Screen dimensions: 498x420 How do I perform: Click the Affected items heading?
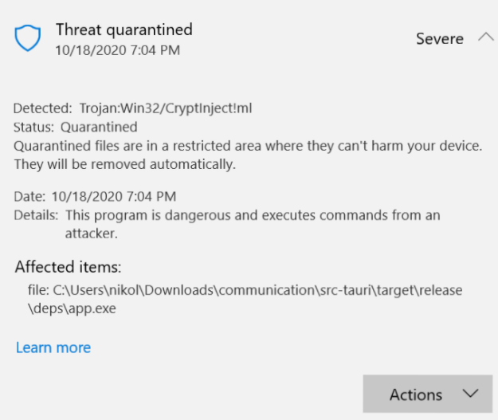(68, 267)
